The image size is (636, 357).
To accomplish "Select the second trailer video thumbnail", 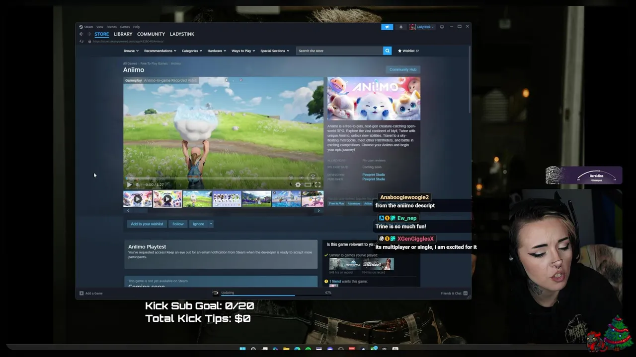I will (167, 199).
